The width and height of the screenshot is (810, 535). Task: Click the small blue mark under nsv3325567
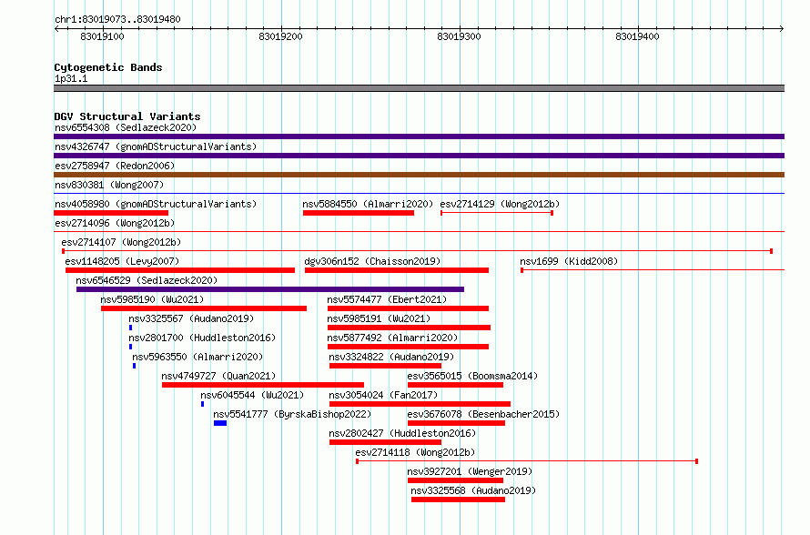131,328
